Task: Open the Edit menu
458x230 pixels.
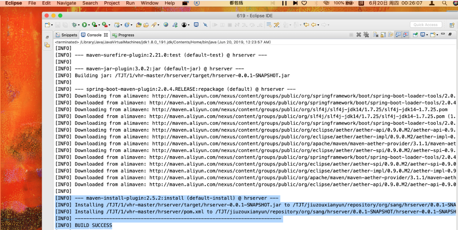Action: click(46, 3)
